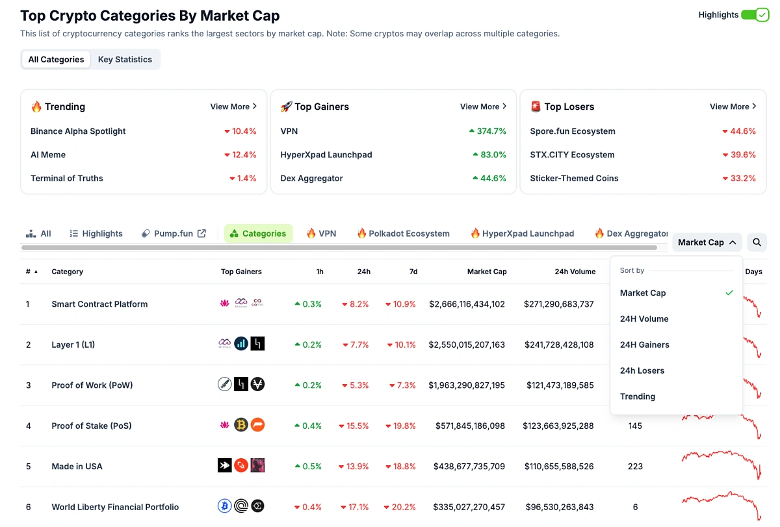Toggle the Highlights switch off

755,15
